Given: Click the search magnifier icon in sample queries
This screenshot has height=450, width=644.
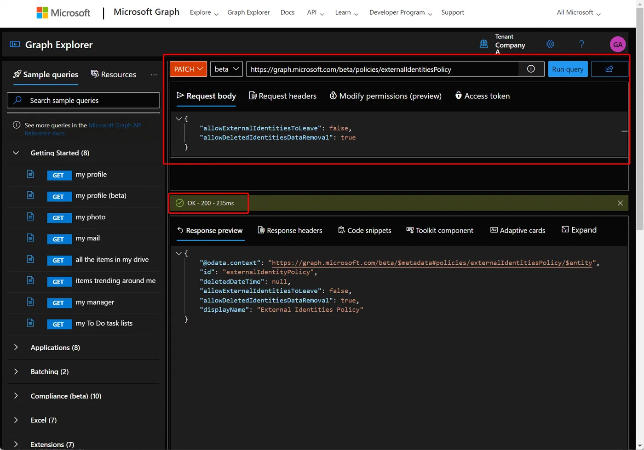Looking at the screenshot, I should click(17, 100).
